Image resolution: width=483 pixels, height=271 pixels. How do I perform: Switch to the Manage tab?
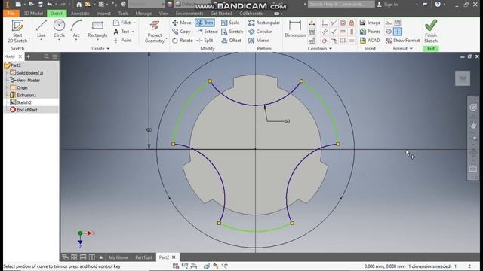(143, 14)
